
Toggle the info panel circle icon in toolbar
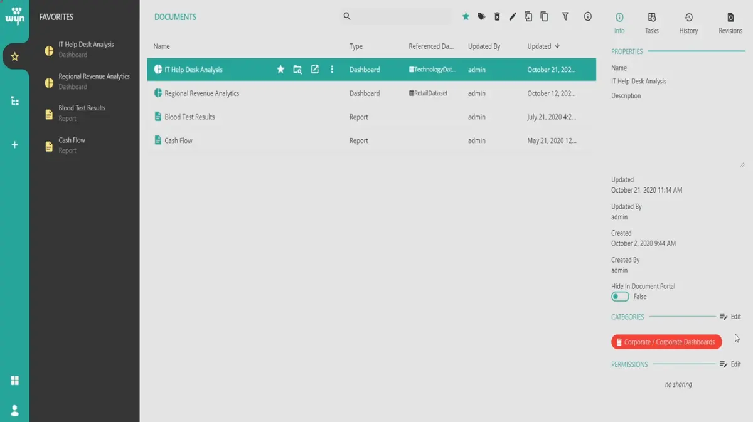click(588, 17)
